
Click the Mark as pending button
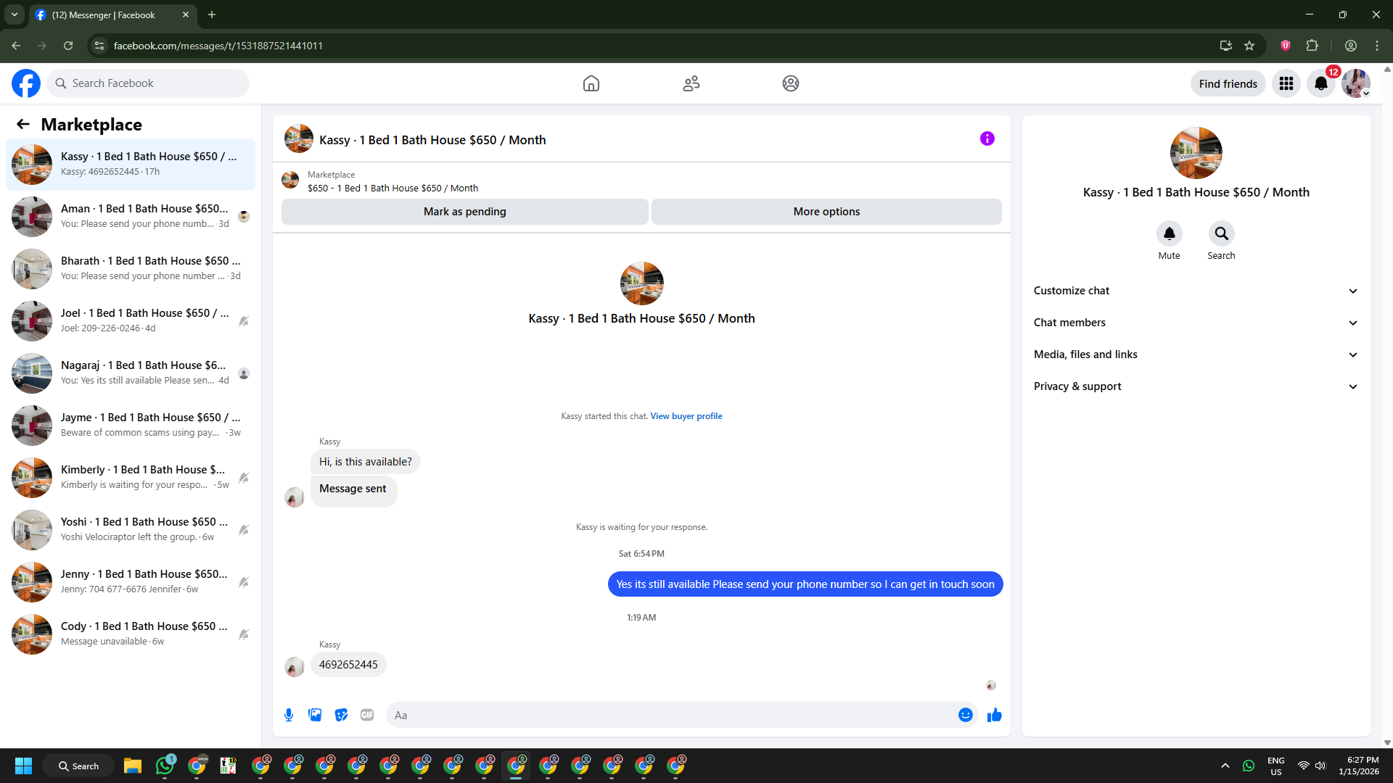464,212
